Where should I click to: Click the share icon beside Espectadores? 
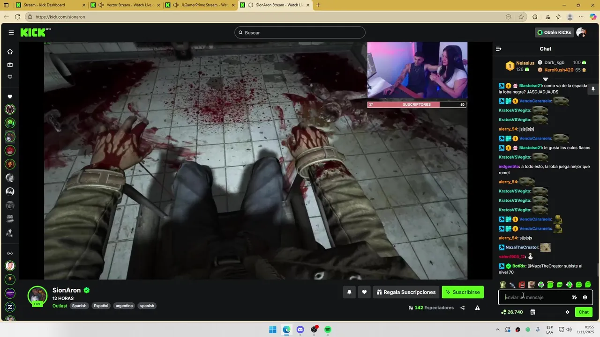coord(463,308)
